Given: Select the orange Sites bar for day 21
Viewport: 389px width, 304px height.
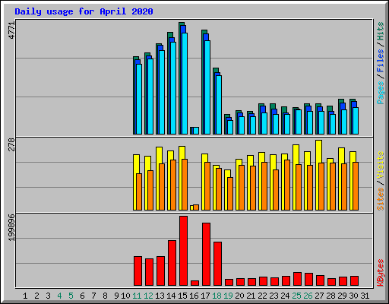Looking at the screenshot, I should point(253,188).
